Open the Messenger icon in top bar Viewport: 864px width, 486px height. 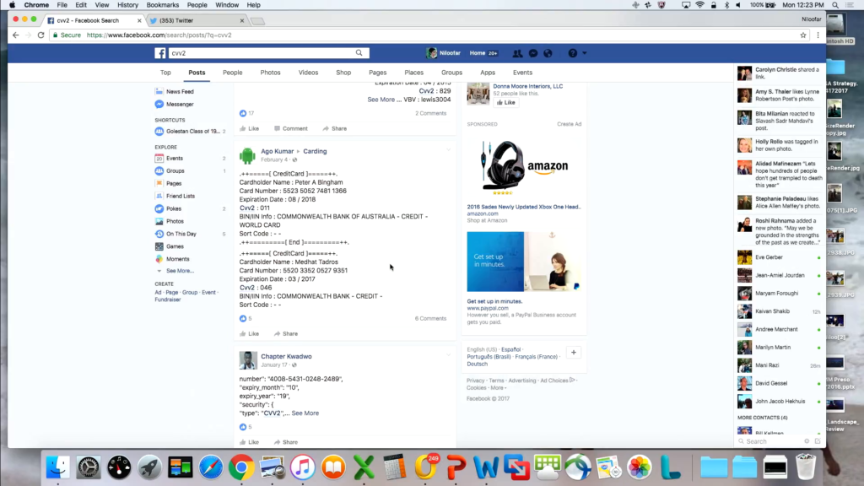533,53
